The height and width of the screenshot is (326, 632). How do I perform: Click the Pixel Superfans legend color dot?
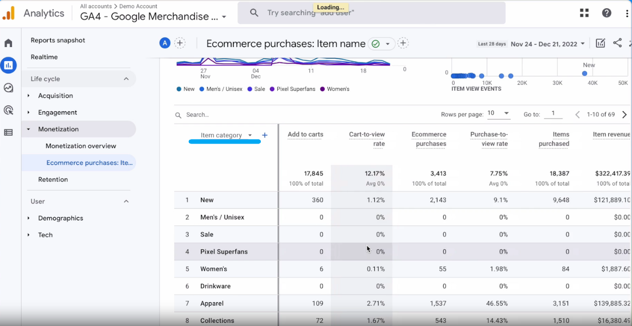click(x=272, y=89)
